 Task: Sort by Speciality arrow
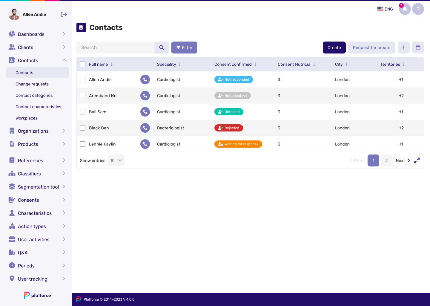point(180,64)
